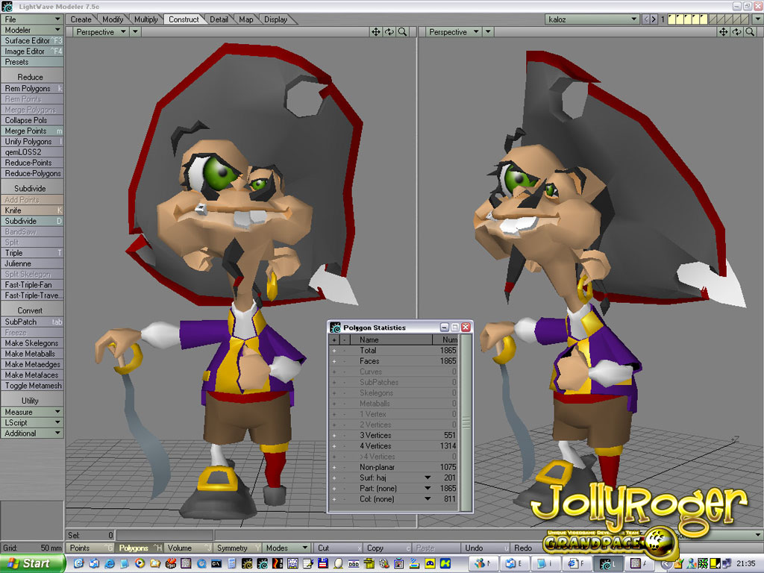Open the Modeler dropdown menu
The image size is (764, 573).
32,30
